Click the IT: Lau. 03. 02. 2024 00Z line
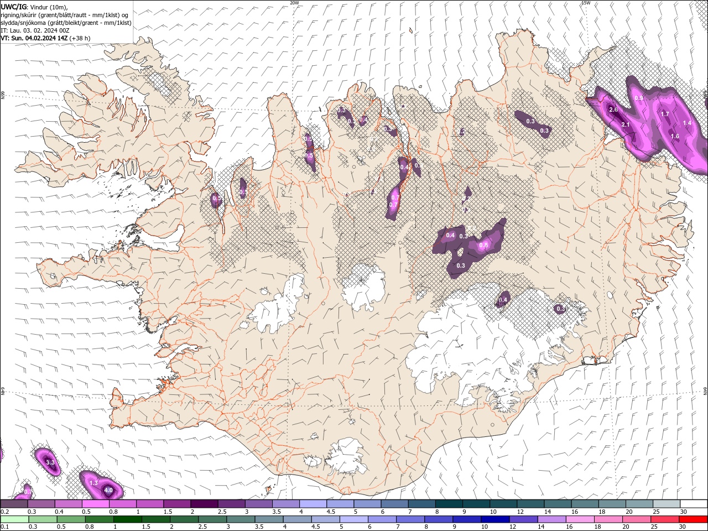The height and width of the screenshot is (531, 708). pyautogui.click(x=35, y=30)
